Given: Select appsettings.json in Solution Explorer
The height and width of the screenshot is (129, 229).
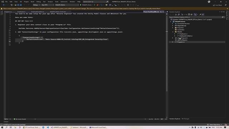Looking at the screenshot, I should pyautogui.click(x=182, y=38).
